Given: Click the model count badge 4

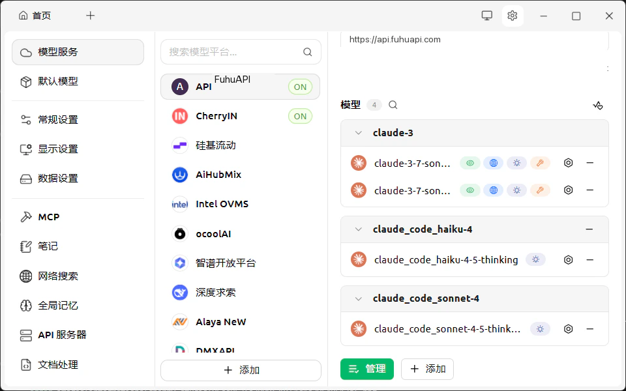Looking at the screenshot, I should tap(374, 105).
